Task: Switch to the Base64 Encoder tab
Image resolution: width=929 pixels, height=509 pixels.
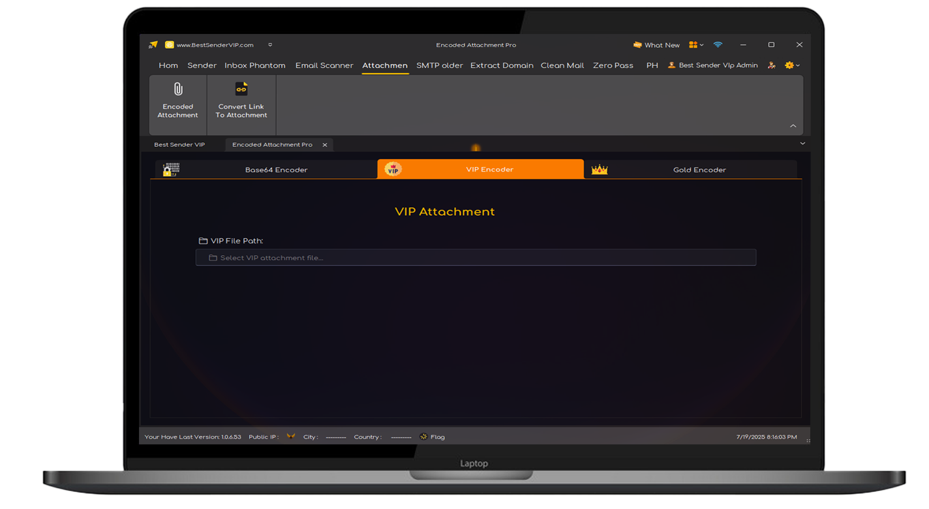Action: tap(266, 170)
